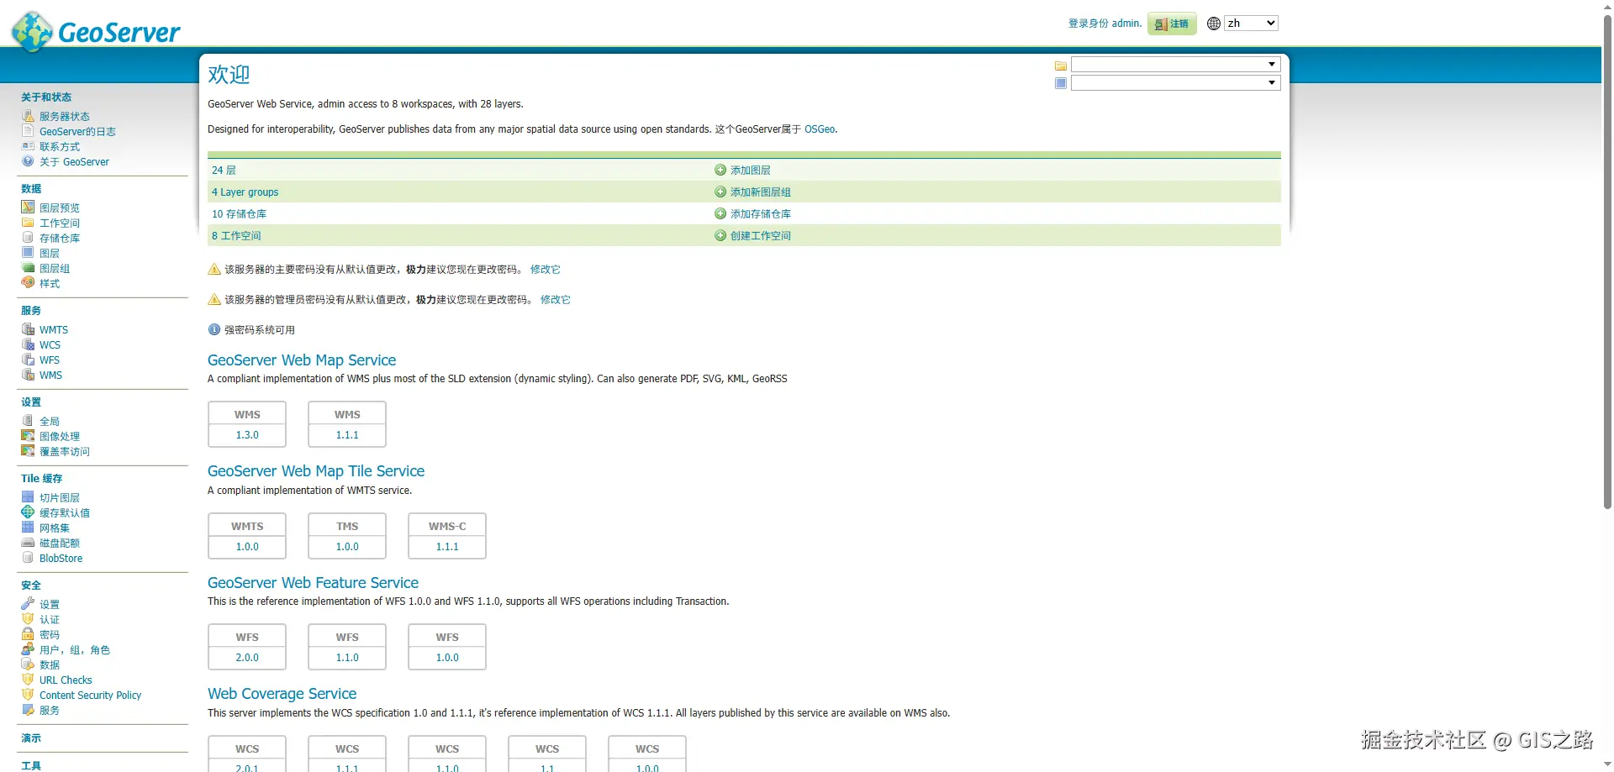
Task: Open 认证 authentication in the sidebar
Action: pos(50,619)
